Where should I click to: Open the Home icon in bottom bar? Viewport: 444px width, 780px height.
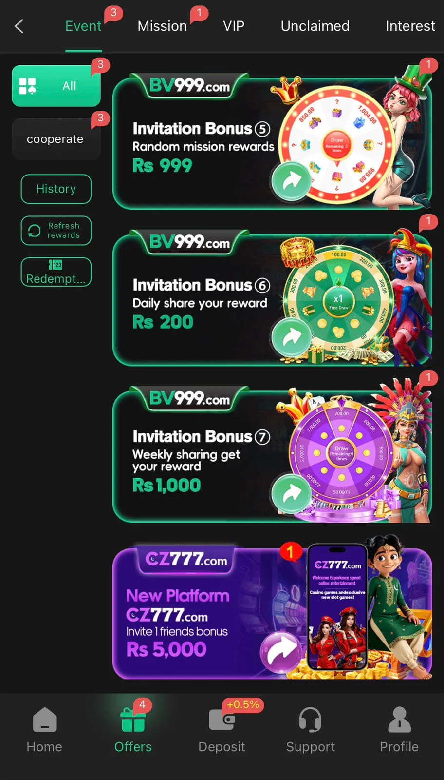pyautogui.click(x=44, y=720)
